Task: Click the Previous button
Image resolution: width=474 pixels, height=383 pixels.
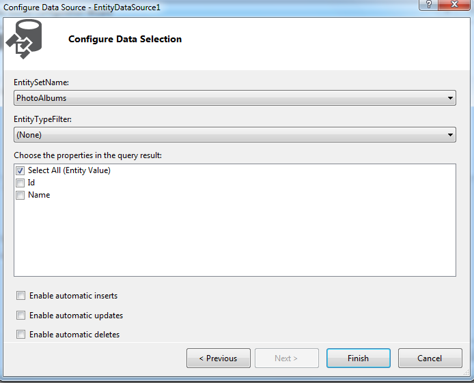Action: click(x=219, y=358)
